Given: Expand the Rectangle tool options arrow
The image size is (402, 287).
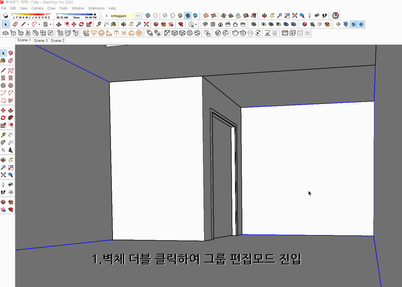Looking at the screenshot, I should [51, 24].
